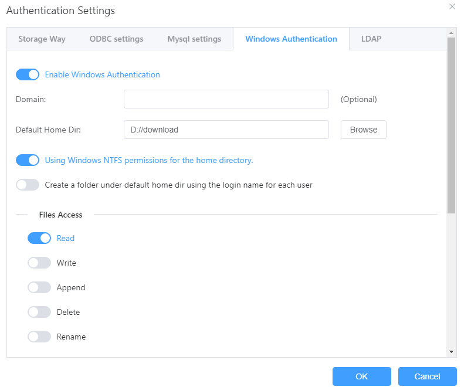Disable the Enable Windows Authentication switch
Image resolution: width=461 pixels, height=387 pixels.
point(28,74)
